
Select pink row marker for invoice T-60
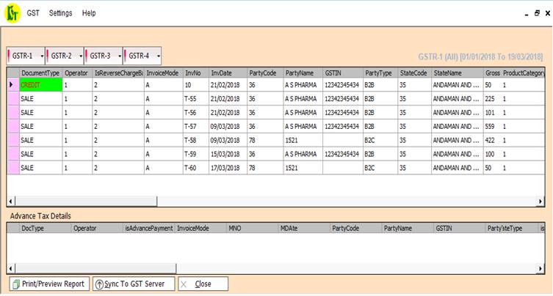coord(12,168)
